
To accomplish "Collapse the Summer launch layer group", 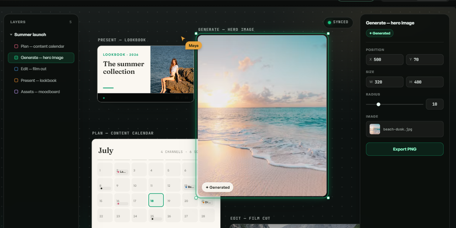I will tap(11, 35).
